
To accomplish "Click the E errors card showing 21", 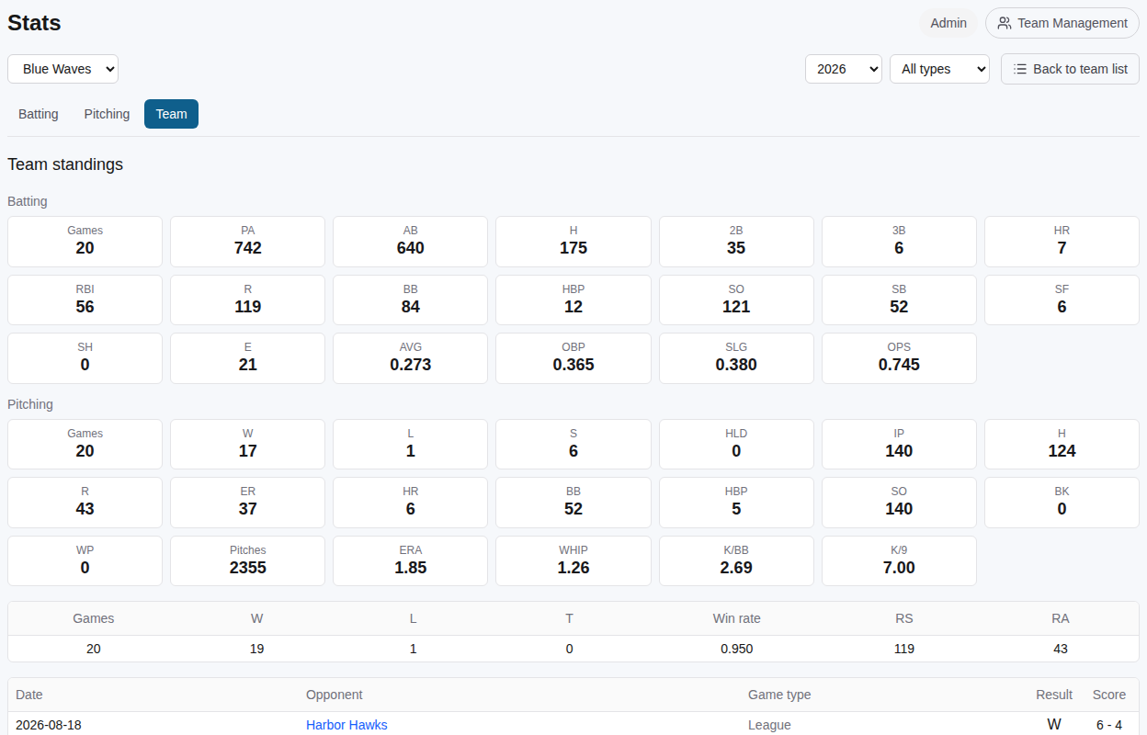I will (248, 358).
